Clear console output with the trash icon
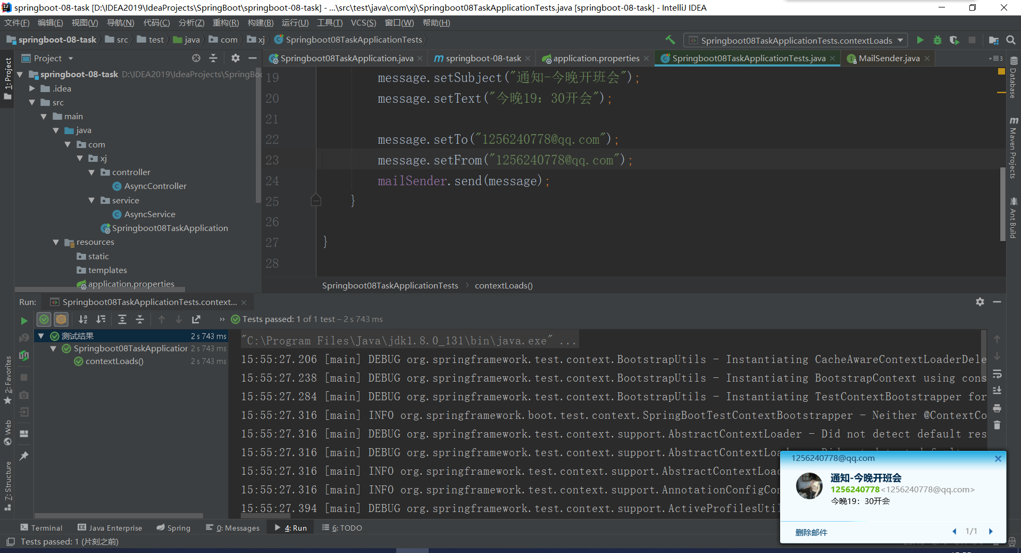1021x553 pixels. pos(997,425)
